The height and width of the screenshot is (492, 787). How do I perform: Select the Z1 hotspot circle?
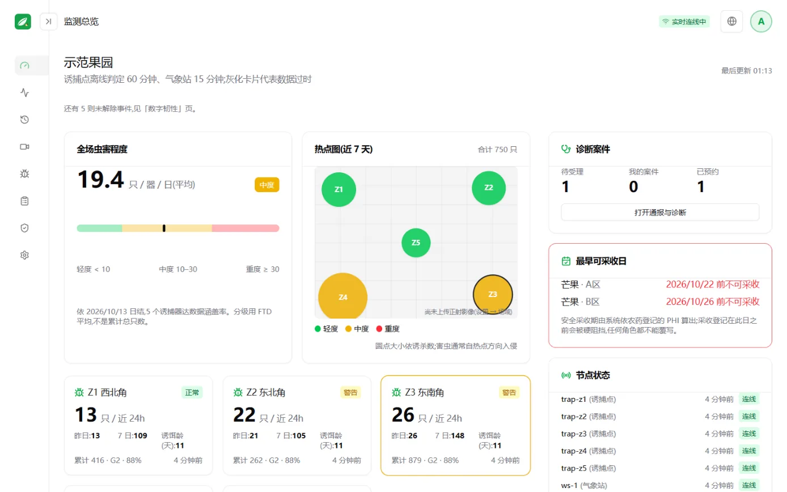pos(339,189)
